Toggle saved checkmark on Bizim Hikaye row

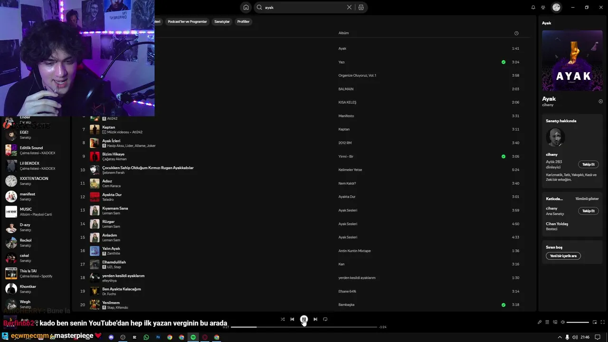click(503, 156)
